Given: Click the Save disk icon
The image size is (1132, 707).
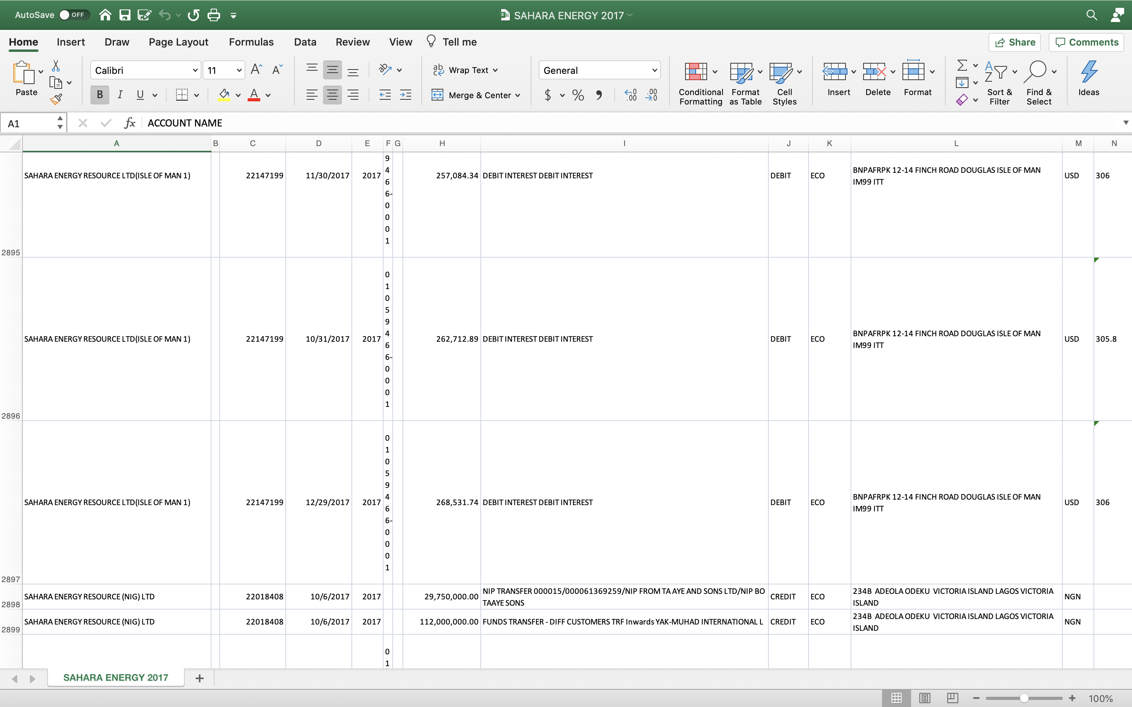Looking at the screenshot, I should coord(125,15).
